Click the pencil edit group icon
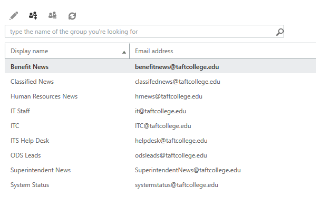The image size is (320, 216). [x=14, y=16]
